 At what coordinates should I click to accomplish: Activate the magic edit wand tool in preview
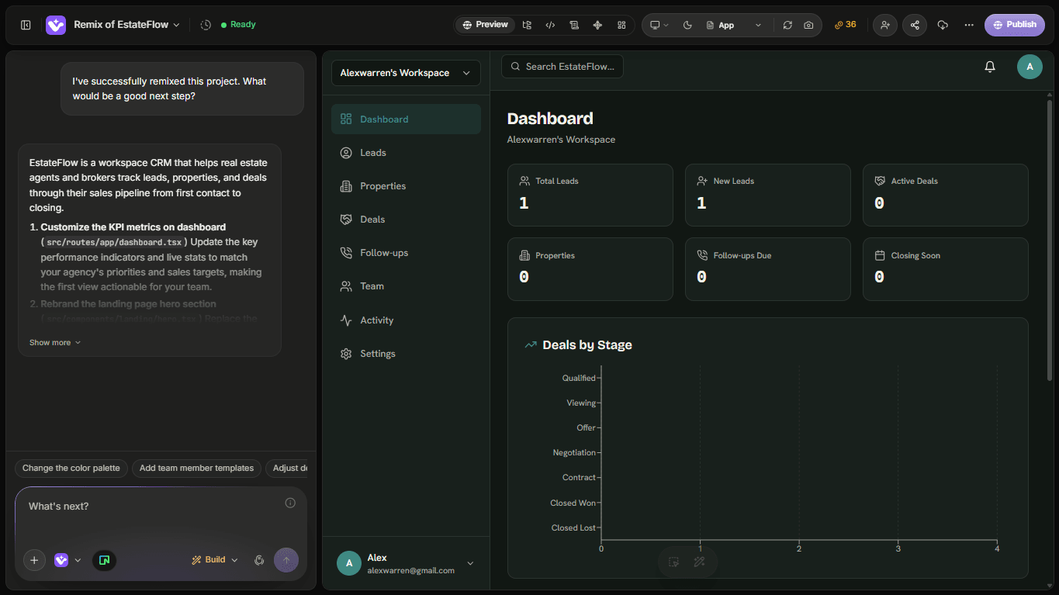point(699,562)
